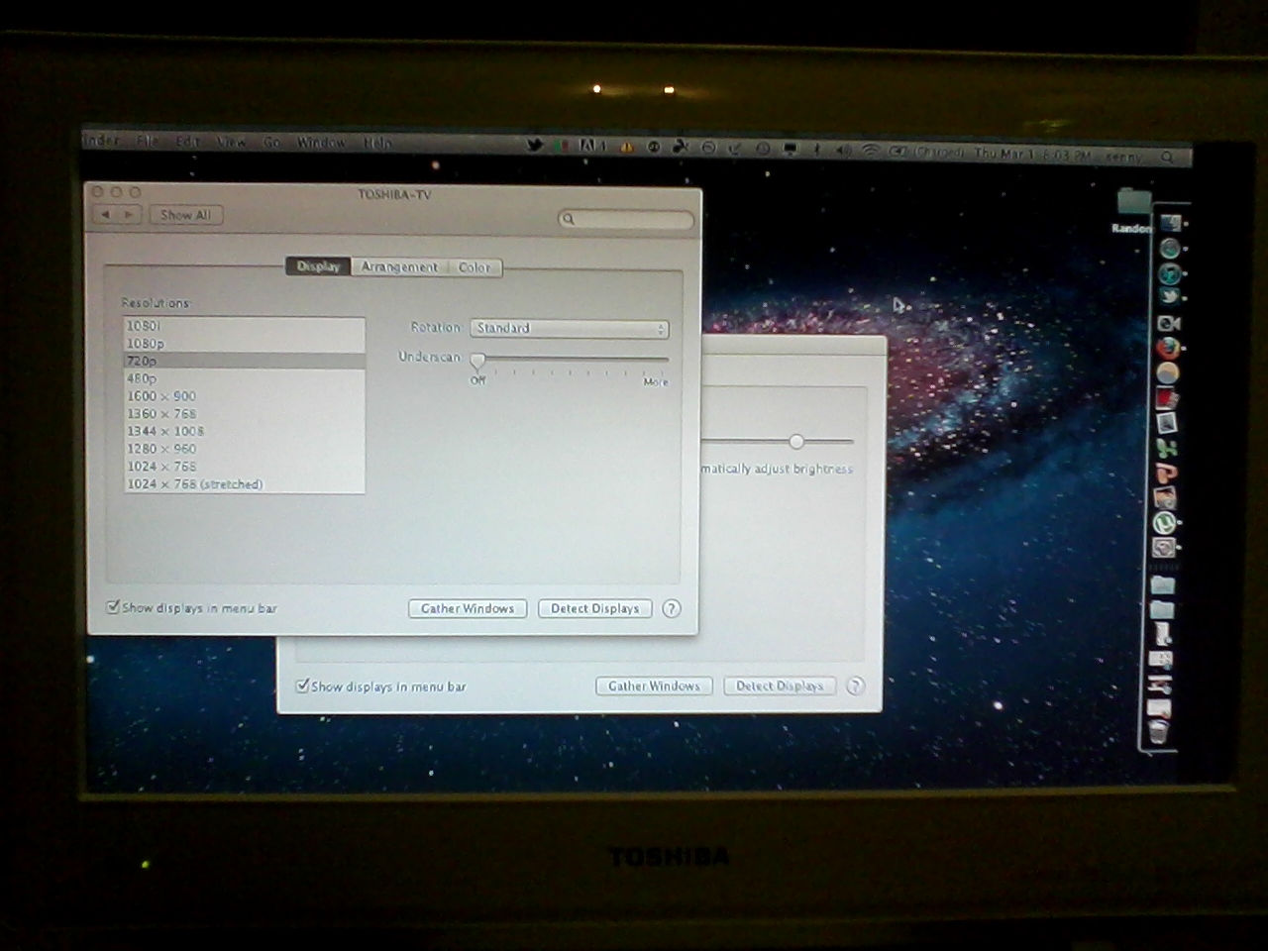Open the Trash in the dock
This screenshot has width=1268, height=951.
coord(1158,730)
